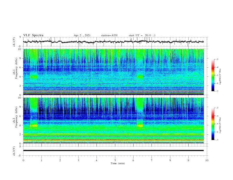Click the "start UT = 20: 0 : 1" text
The width and height of the screenshot is (233, 180).
[x=142, y=35]
